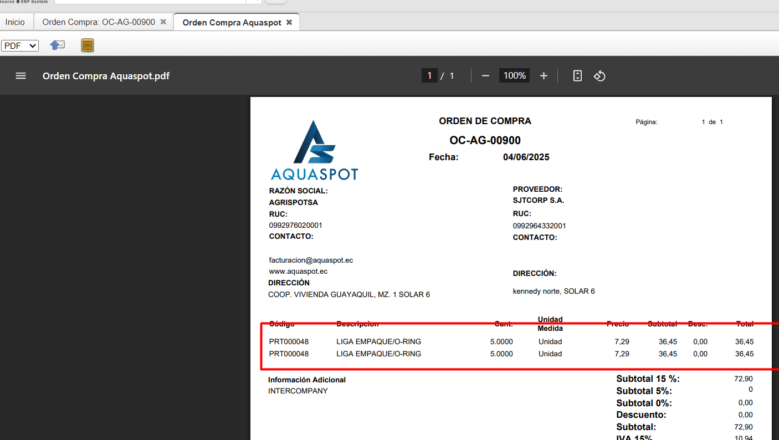Switch to the Inicio tab
The width and height of the screenshot is (779, 440).
click(x=16, y=22)
